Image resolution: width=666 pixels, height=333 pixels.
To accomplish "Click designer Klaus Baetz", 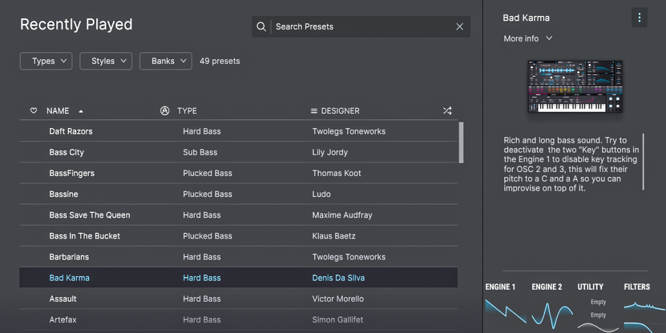I will click(x=334, y=236).
